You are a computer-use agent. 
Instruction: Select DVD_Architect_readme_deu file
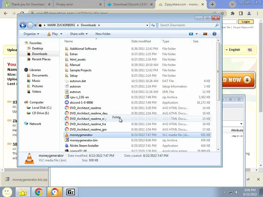click(x=88, y=113)
